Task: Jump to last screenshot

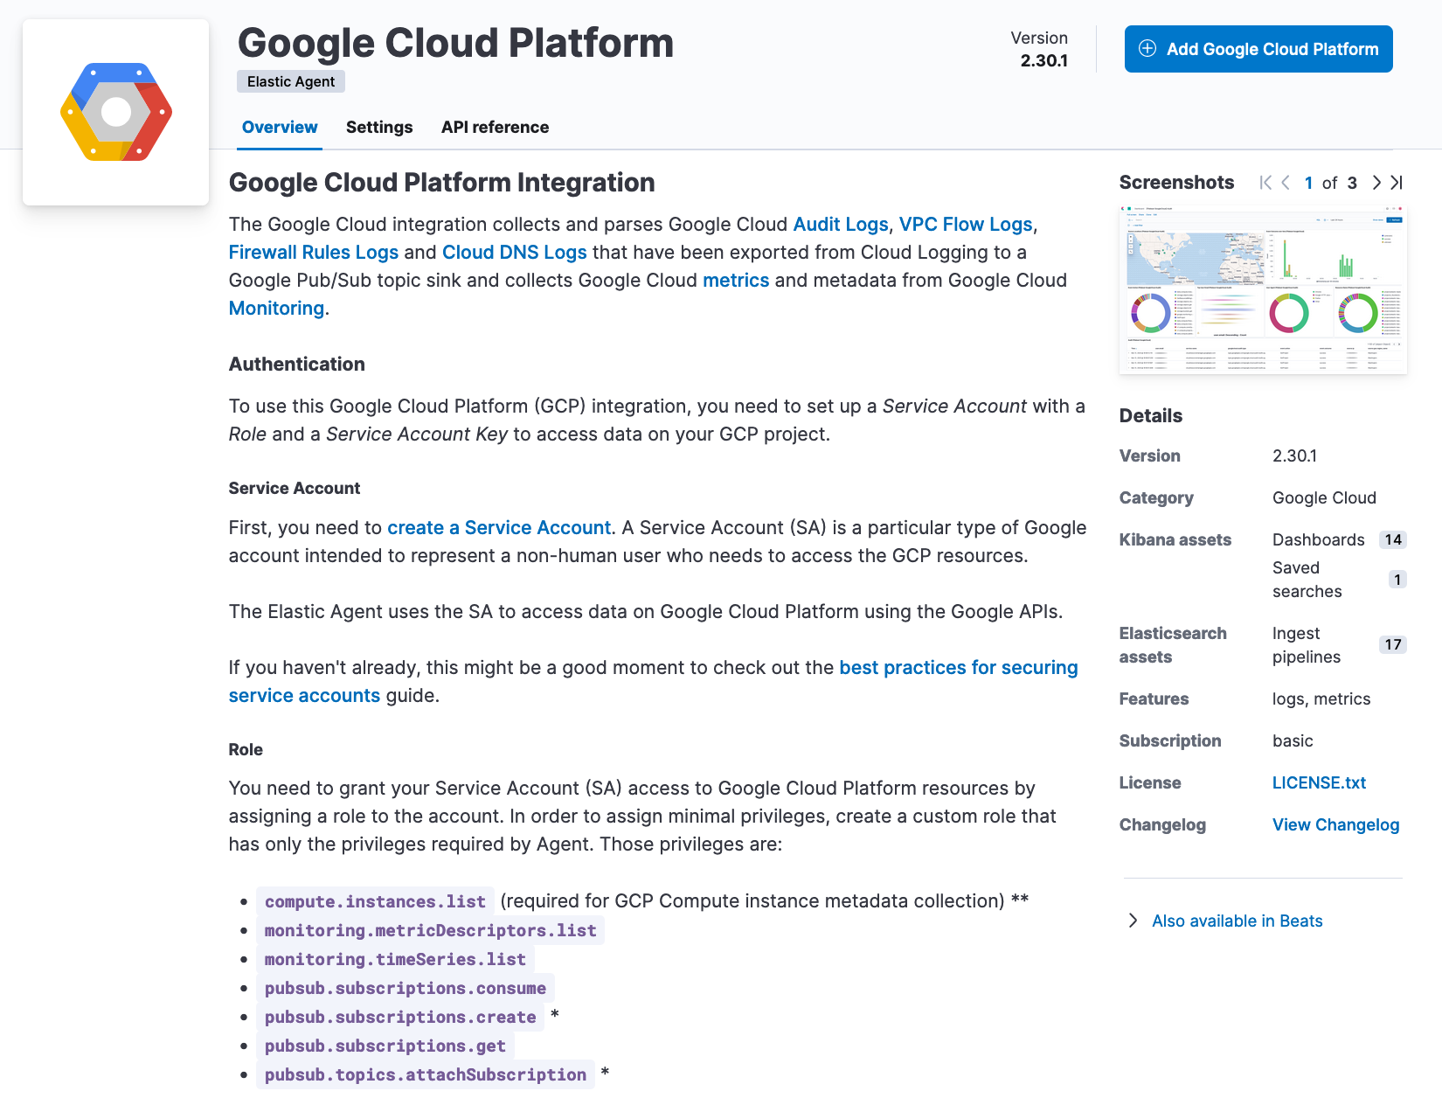Action: pyautogui.click(x=1397, y=183)
